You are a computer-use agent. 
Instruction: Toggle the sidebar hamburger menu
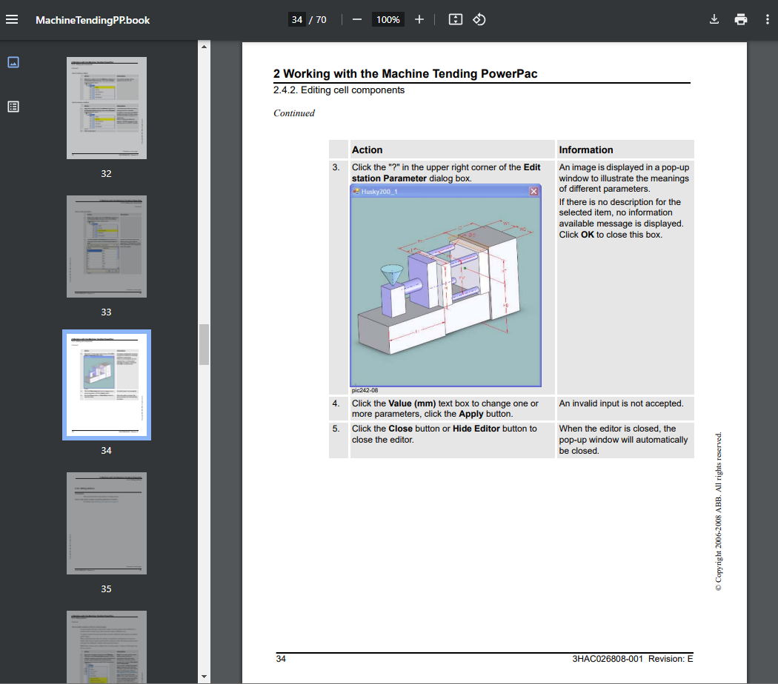12,19
